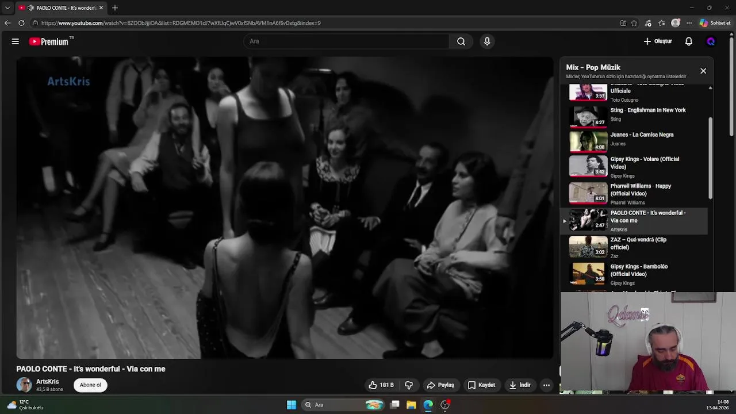The height and width of the screenshot is (414, 736).
Task: Click the playlist panel scrollbar
Action: click(x=711, y=158)
